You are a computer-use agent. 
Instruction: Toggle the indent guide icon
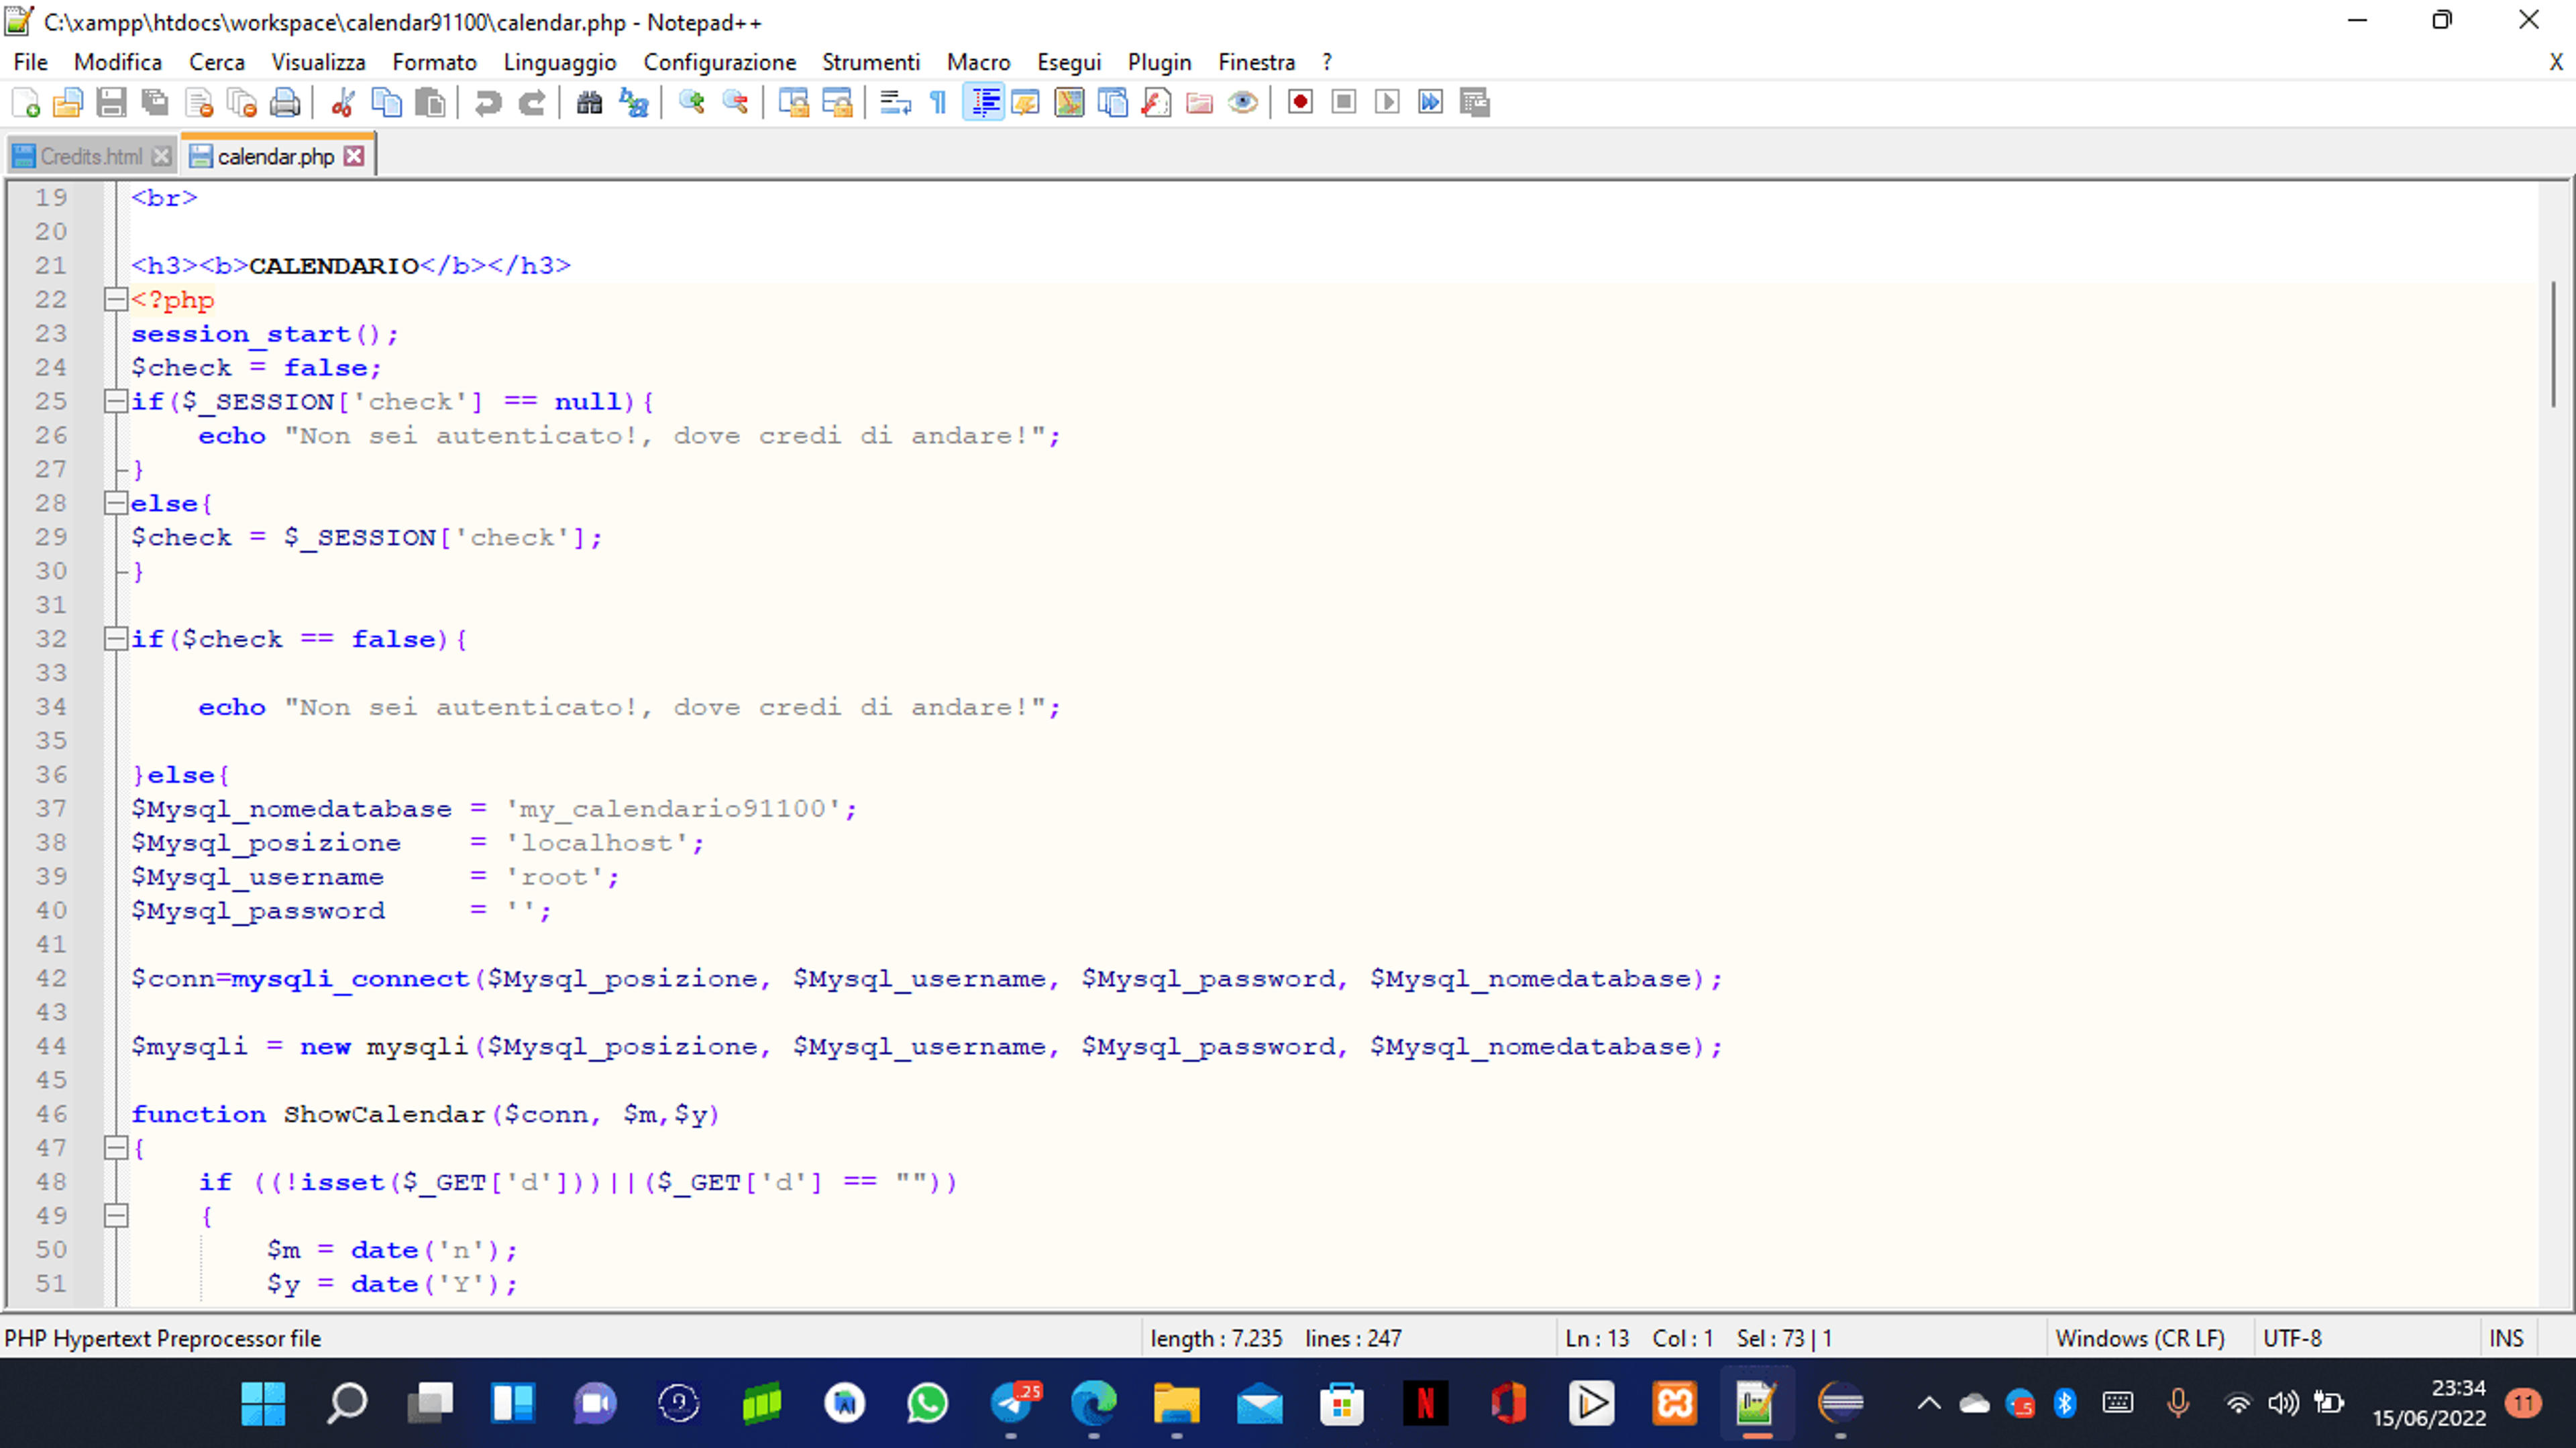click(x=984, y=102)
